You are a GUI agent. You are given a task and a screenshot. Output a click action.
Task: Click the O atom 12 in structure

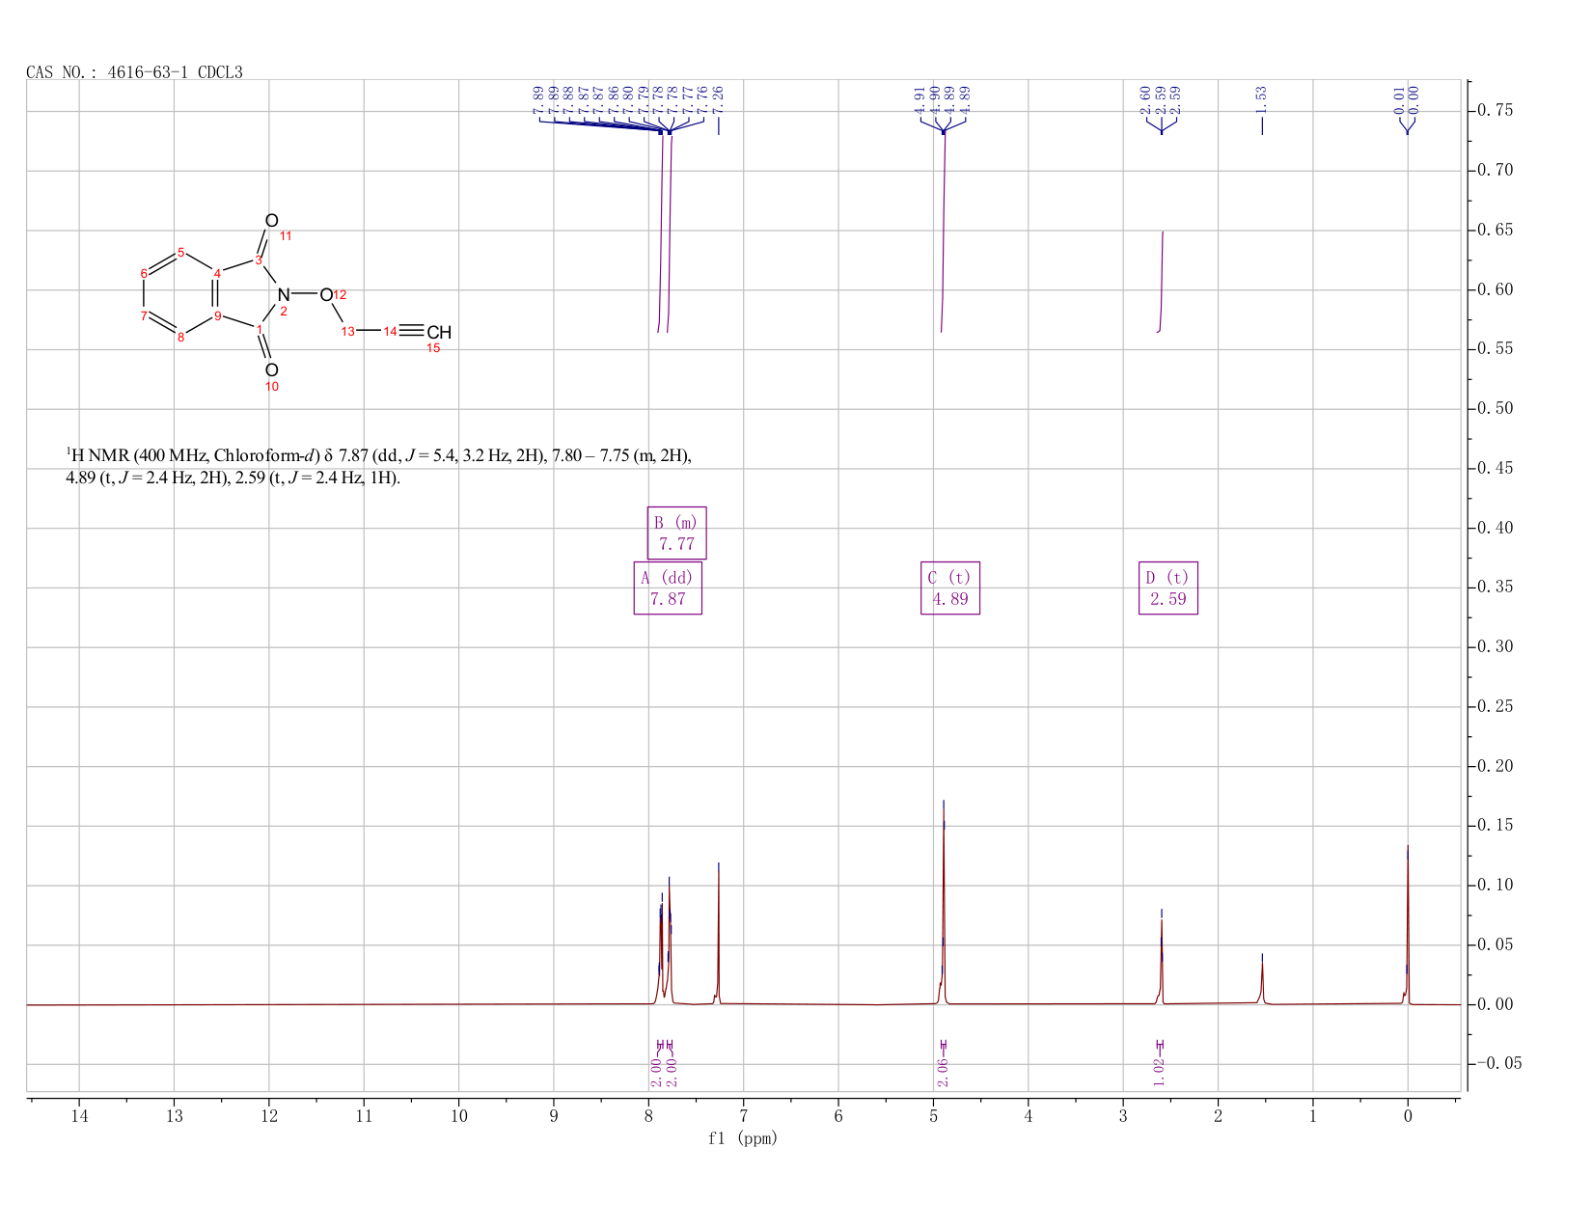tap(326, 294)
